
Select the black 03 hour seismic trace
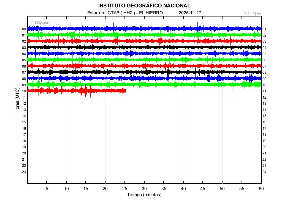point(138,47)
